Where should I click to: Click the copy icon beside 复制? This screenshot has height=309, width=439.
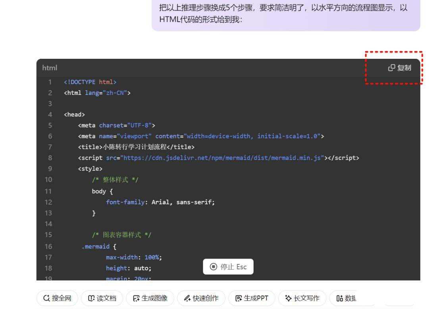(x=391, y=68)
